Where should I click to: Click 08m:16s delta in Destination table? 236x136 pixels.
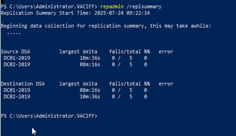[x=88, y=90]
